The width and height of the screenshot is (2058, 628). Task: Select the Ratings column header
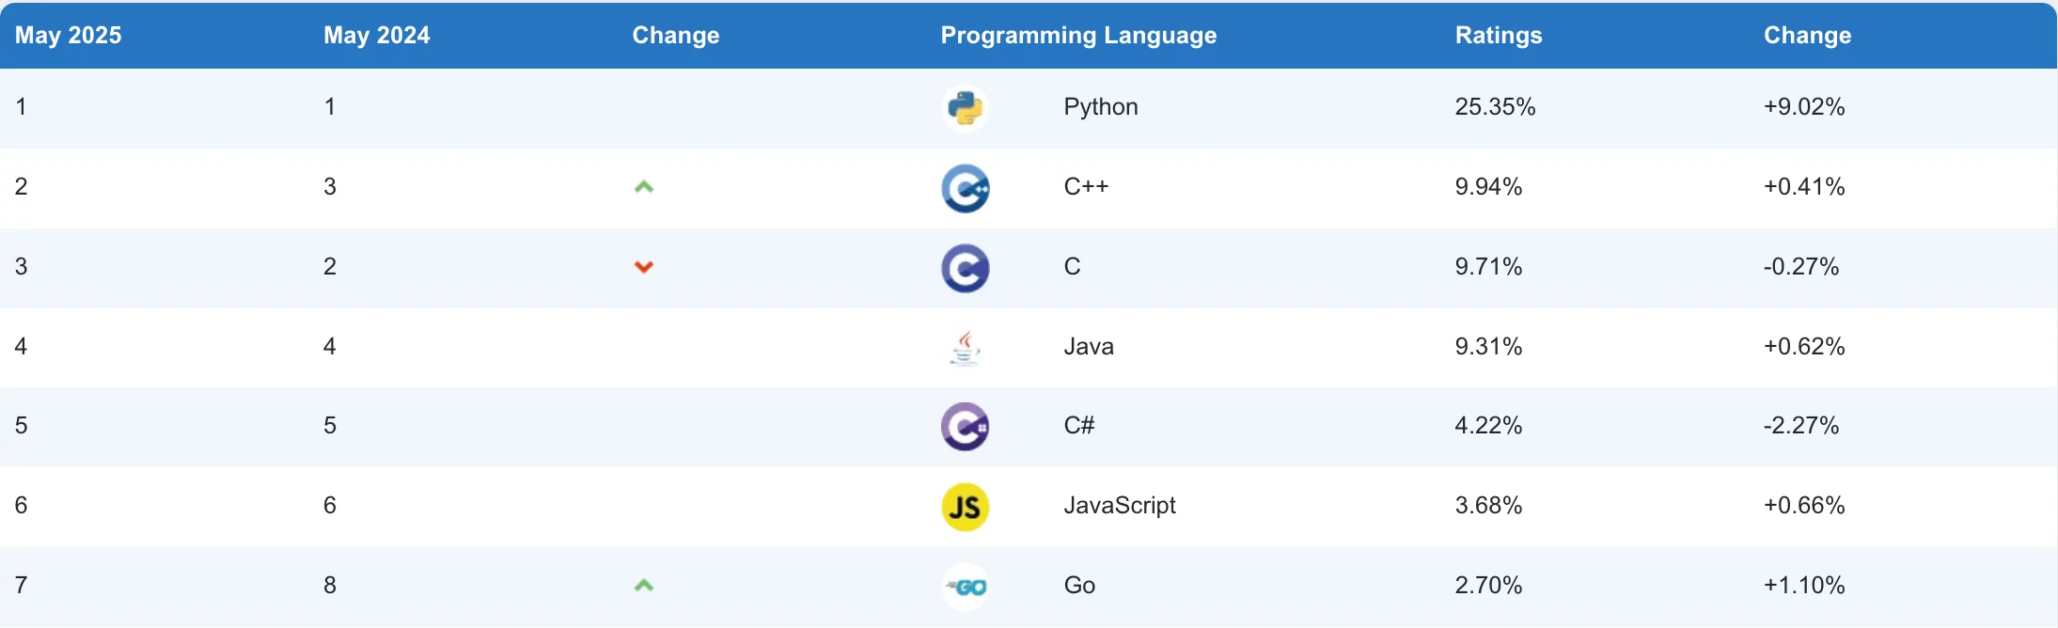pos(1499,36)
